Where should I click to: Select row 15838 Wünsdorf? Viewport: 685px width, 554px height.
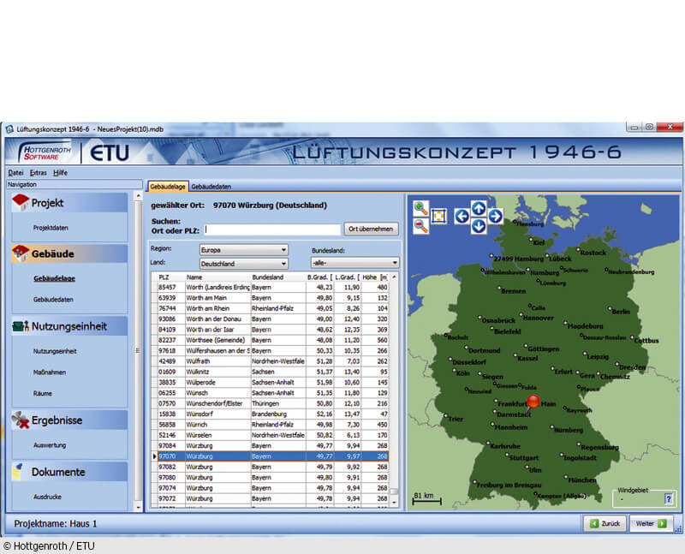tap(270, 414)
